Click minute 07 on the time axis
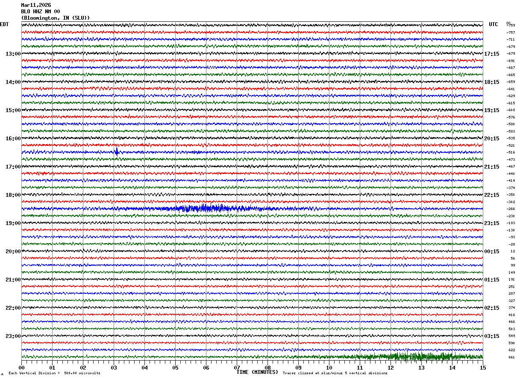The image size is (517, 379). [237, 367]
